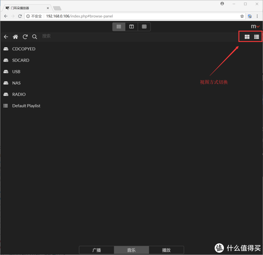Click the browser back arrow
Image resolution: width=263 pixels, height=255 pixels.
(6, 16)
